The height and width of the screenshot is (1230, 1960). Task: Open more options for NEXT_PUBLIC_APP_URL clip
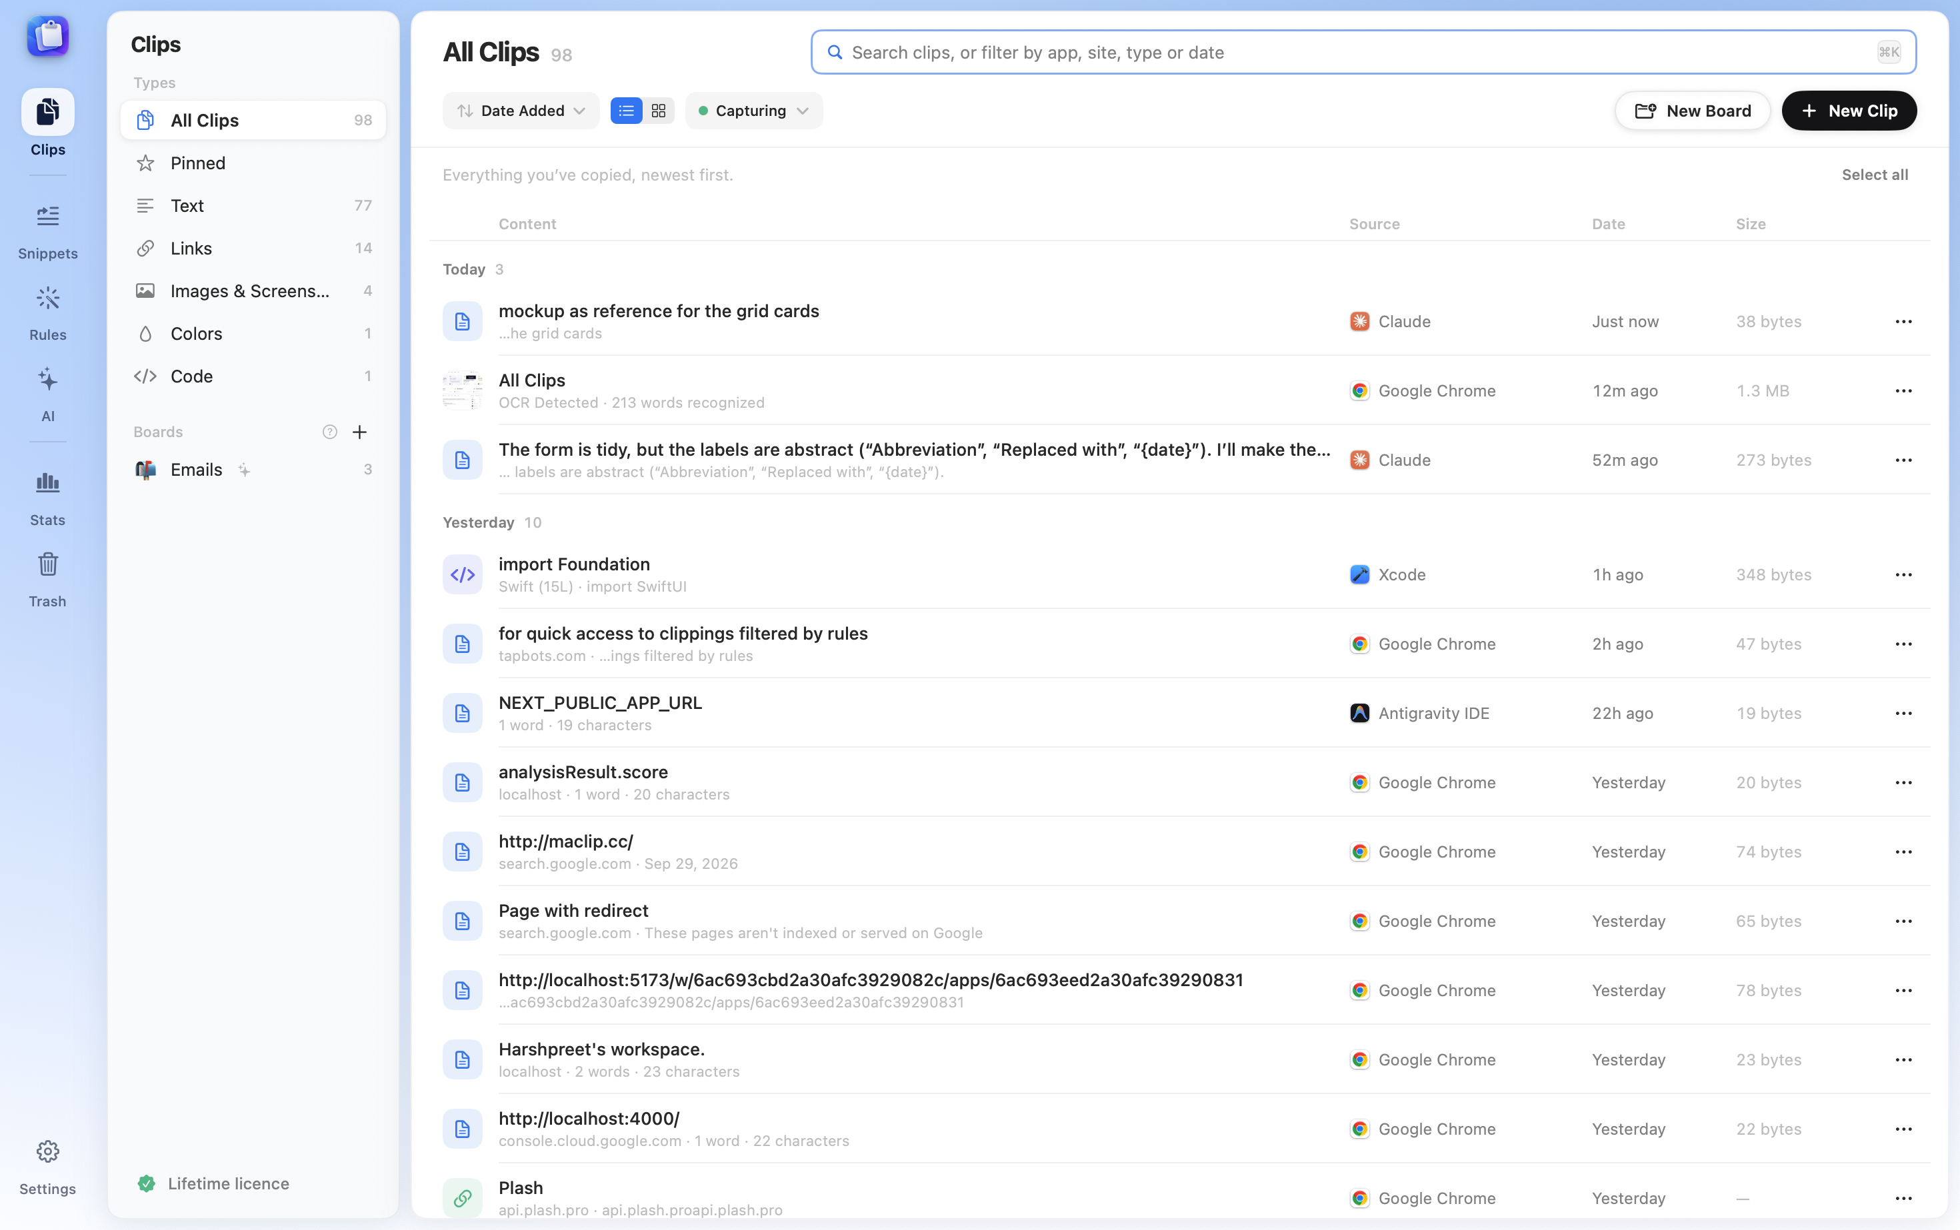tap(1903, 713)
